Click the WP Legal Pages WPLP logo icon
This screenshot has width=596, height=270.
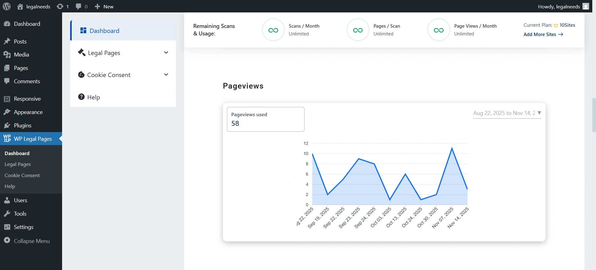click(x=7, y=139)
